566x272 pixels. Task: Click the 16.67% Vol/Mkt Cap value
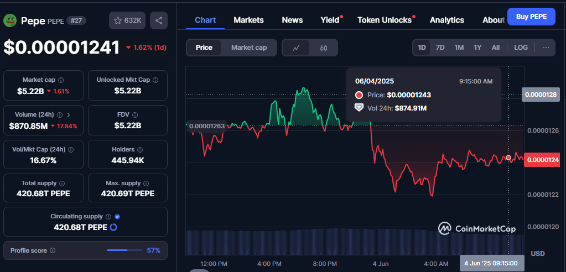(43, 160)
